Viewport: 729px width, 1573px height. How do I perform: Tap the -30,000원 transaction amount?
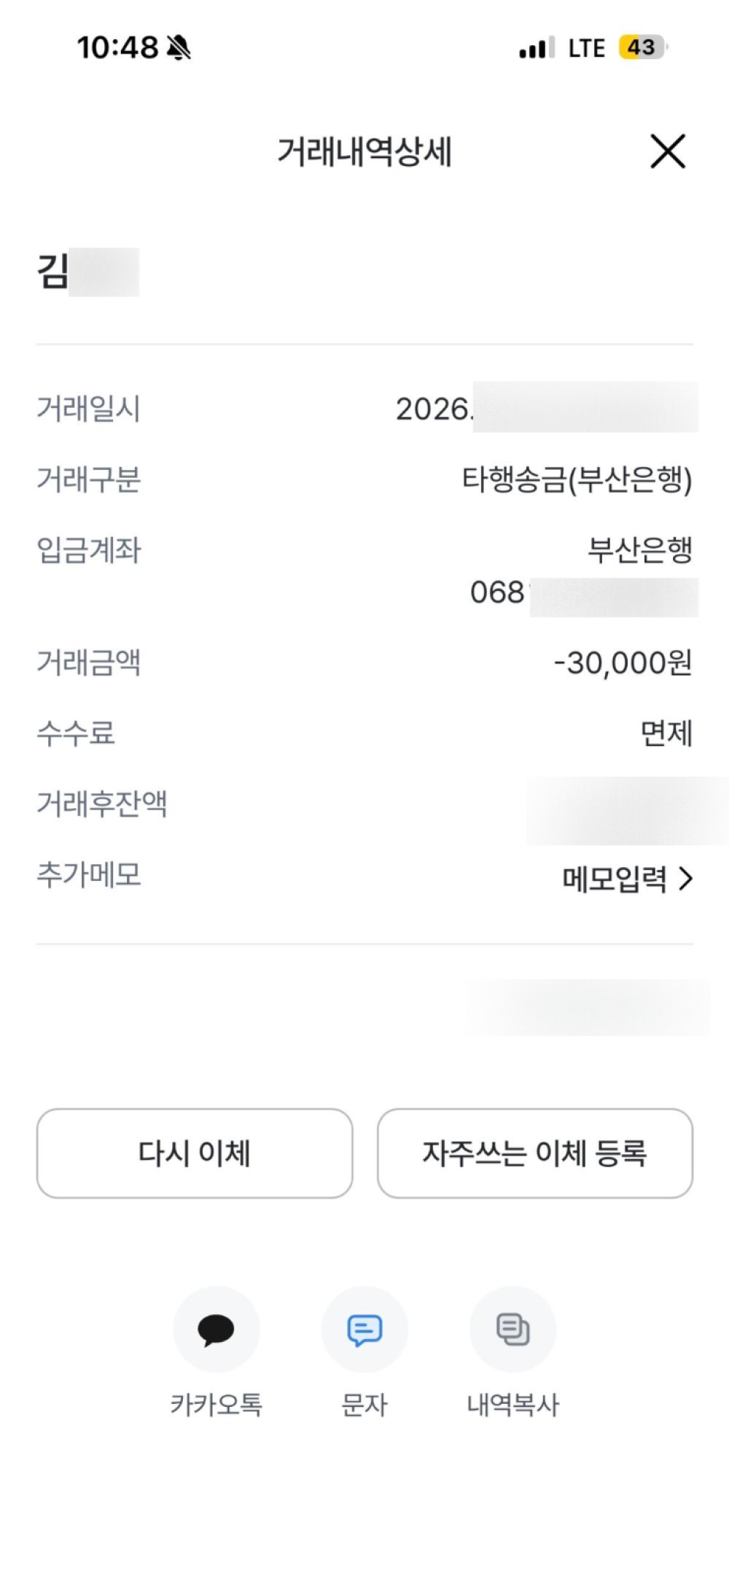tap(623, 663)
